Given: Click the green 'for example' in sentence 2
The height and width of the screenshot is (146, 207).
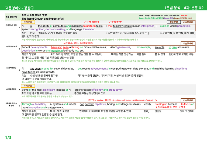Looking at the screenshot, I should [143, 47].
